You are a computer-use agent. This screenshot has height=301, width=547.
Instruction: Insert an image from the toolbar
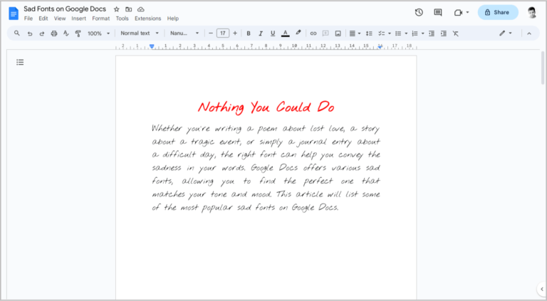(338, 33)
